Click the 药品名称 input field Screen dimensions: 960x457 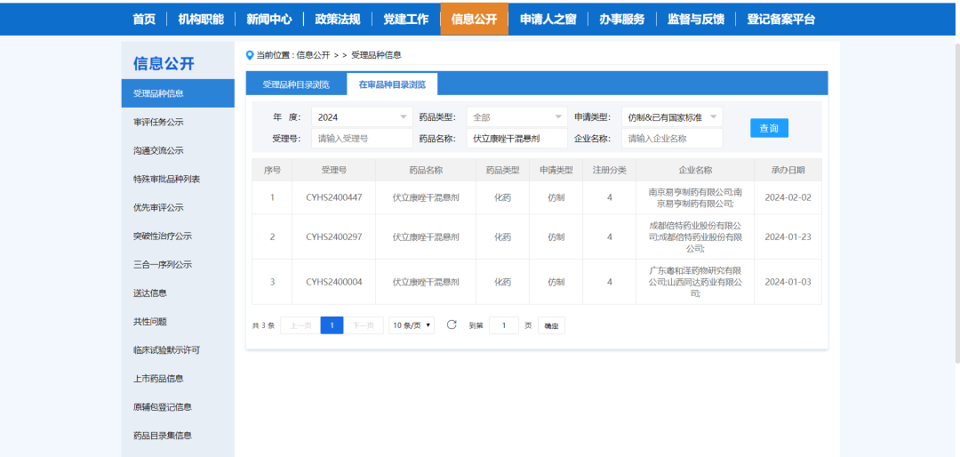pyautogui.click(x=516, y=139)
